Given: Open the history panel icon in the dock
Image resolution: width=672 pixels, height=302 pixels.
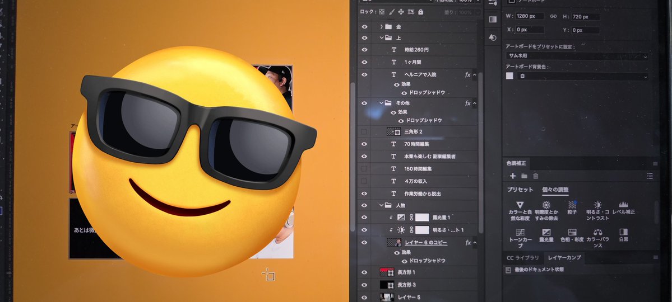Looking at the screenshot, I should [493, 37].
